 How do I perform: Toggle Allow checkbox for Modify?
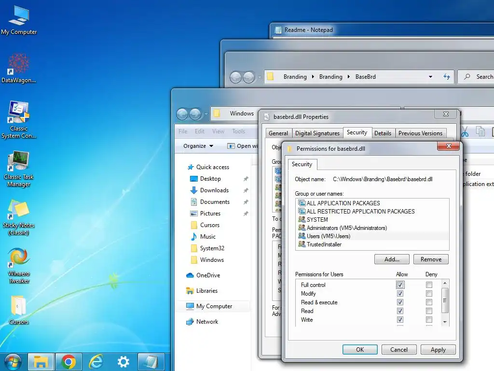(x=400, y=293)
